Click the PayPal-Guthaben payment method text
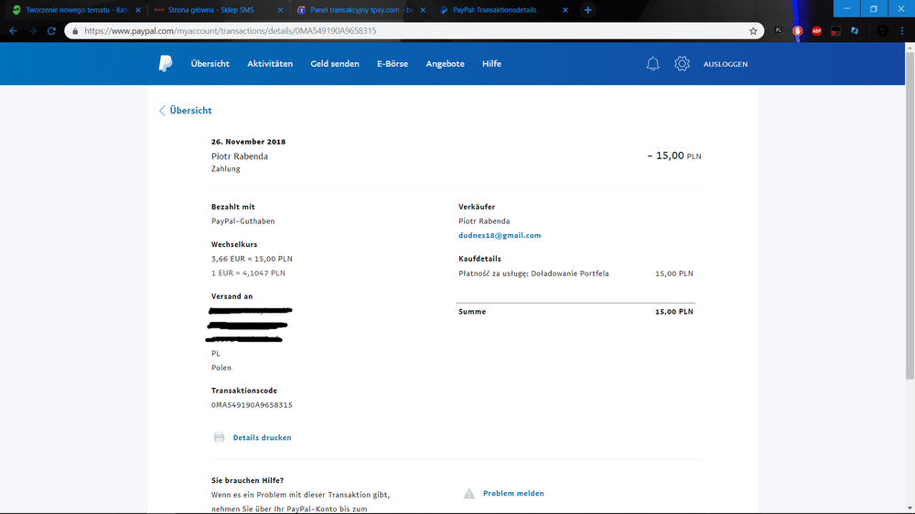Image resolution: width=915 pixels, height=514 pixels. coord(242,221)
